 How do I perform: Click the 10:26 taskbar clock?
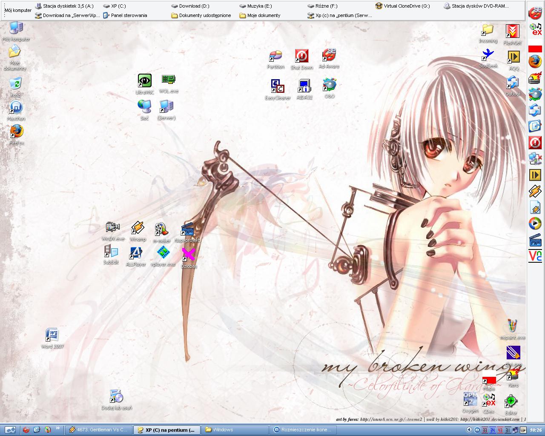(535, 430)
